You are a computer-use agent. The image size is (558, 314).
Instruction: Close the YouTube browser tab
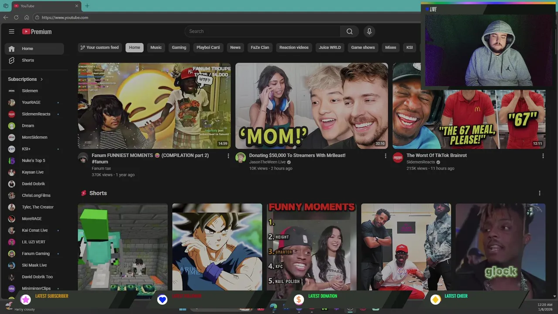pos(77,6)
